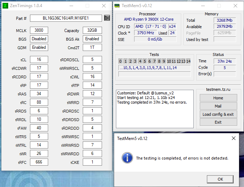Select test number 7 box
The width and height of the screenshot is (244, 187).
pyautogui.click(x=154, y=61)
